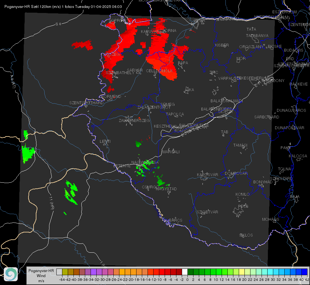Click the SZIGETVAR city label

pyautogui.click(x=207, y=212)
